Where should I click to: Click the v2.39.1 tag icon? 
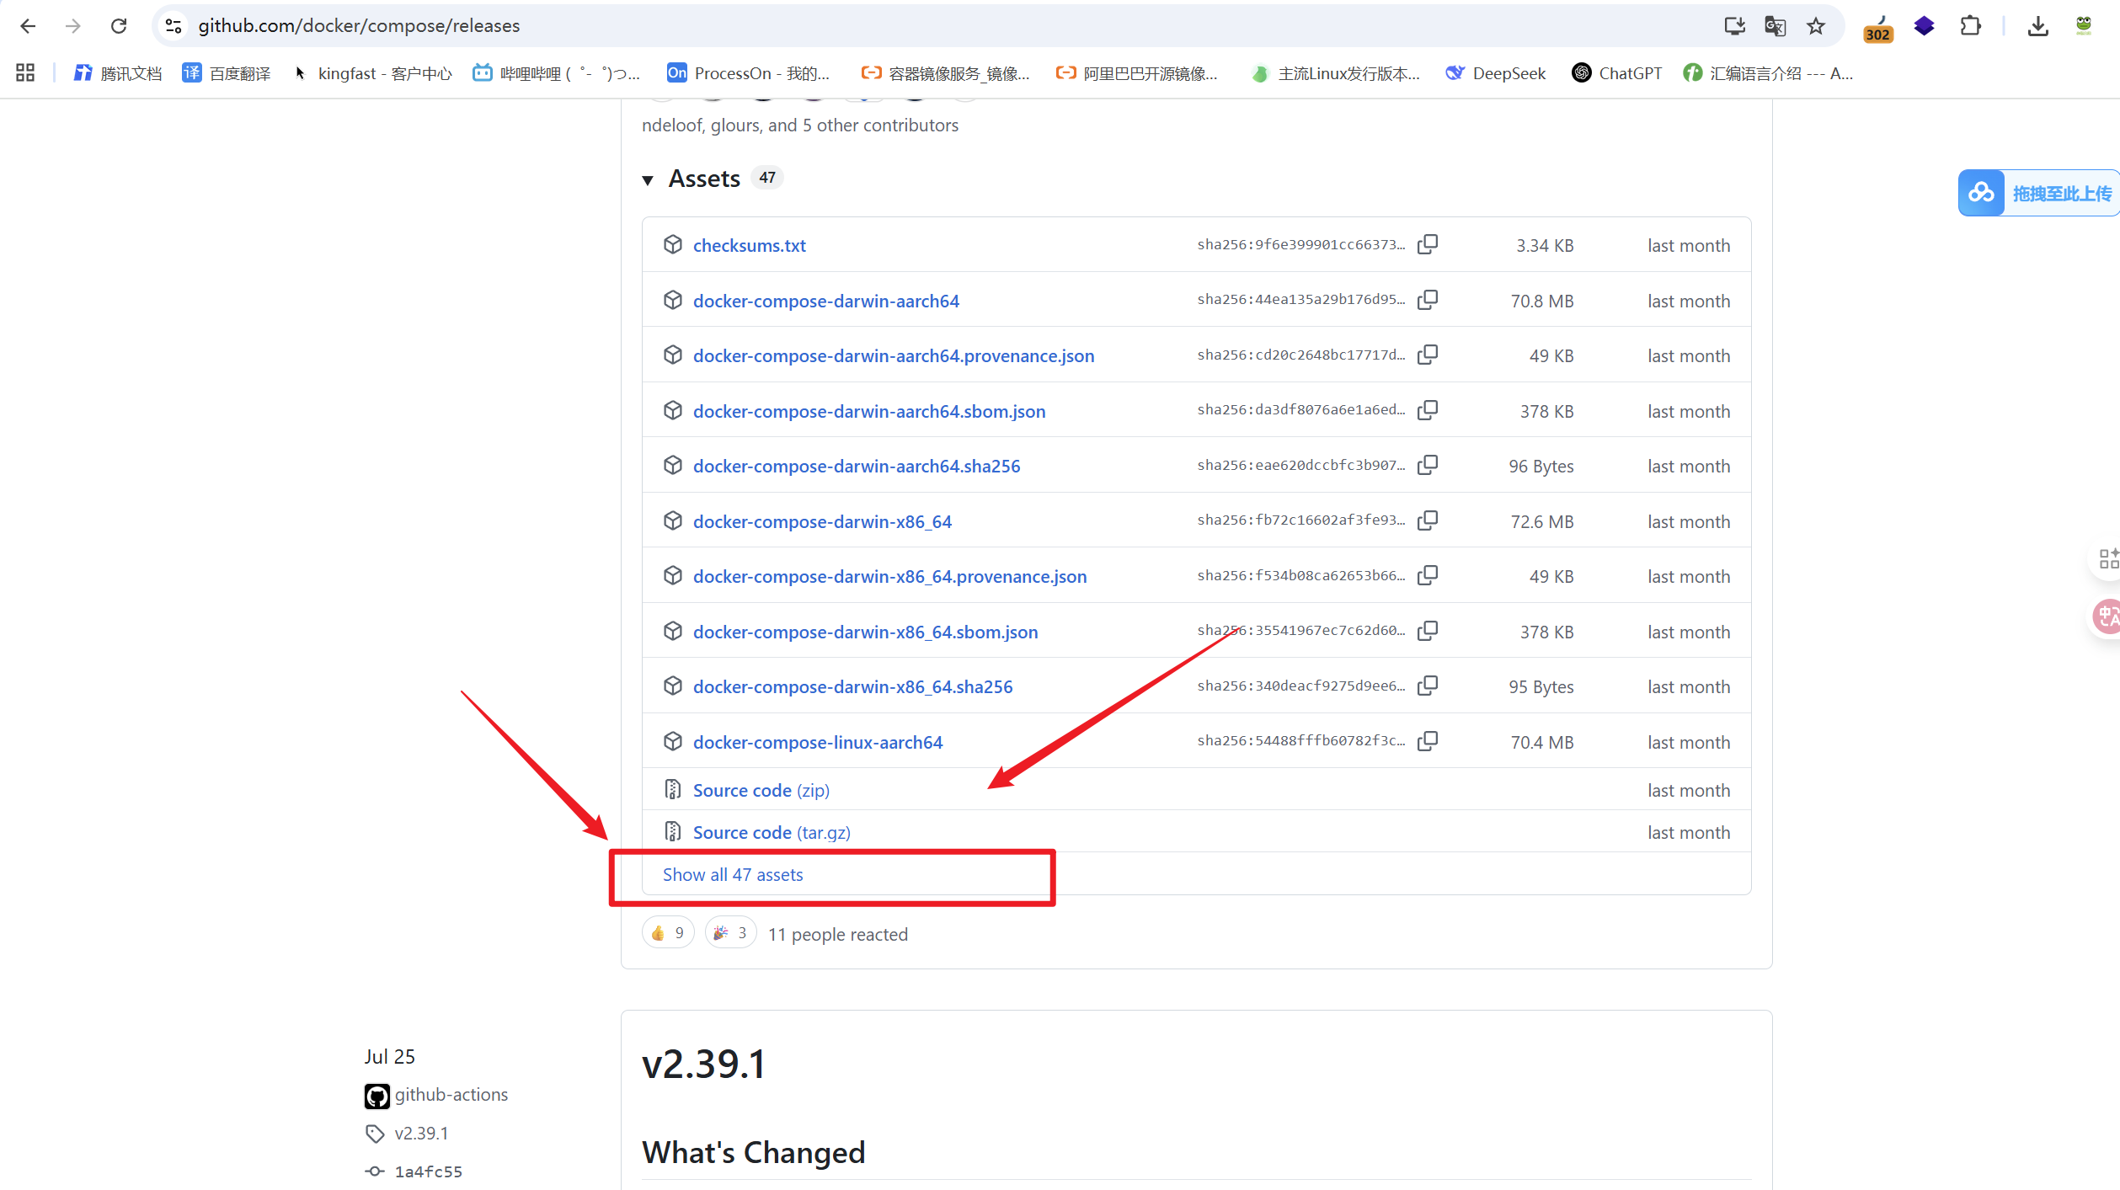tap(375, 1134)
